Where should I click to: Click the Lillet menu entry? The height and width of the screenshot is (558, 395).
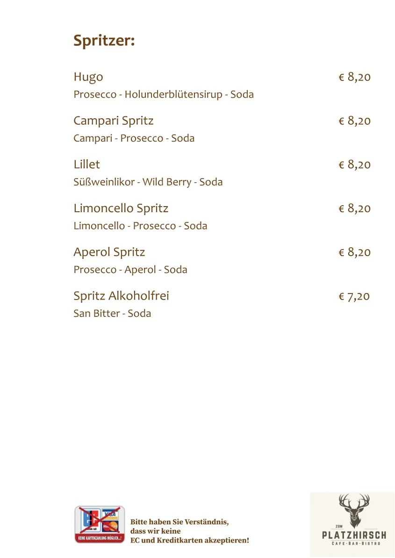(87, 165)
